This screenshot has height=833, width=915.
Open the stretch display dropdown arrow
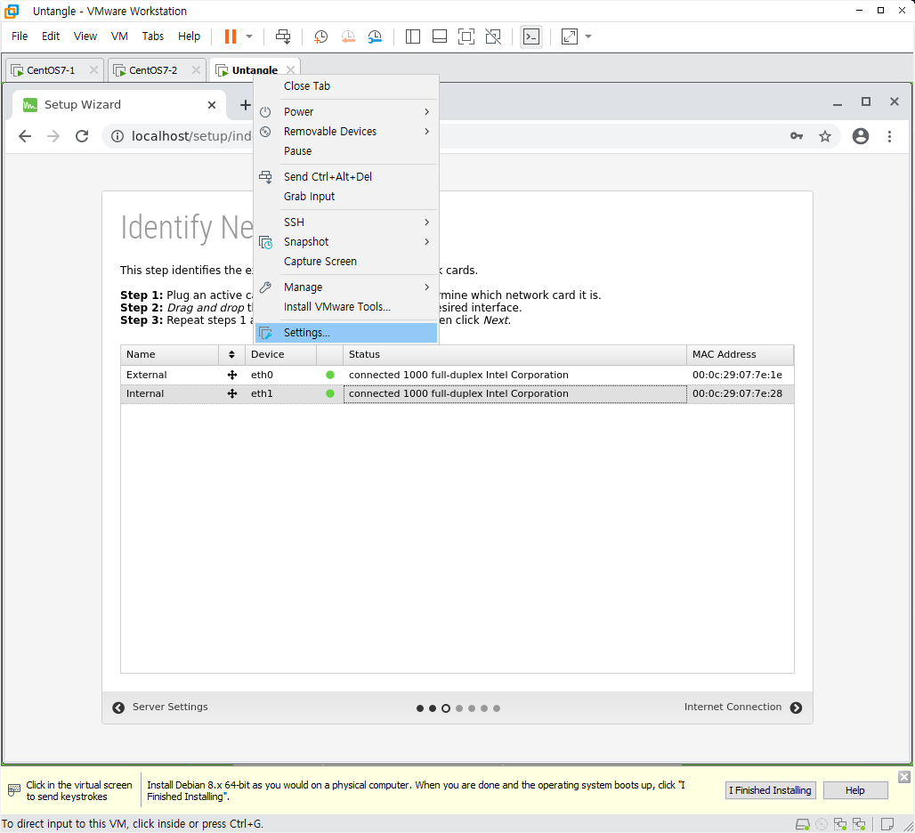588,36
